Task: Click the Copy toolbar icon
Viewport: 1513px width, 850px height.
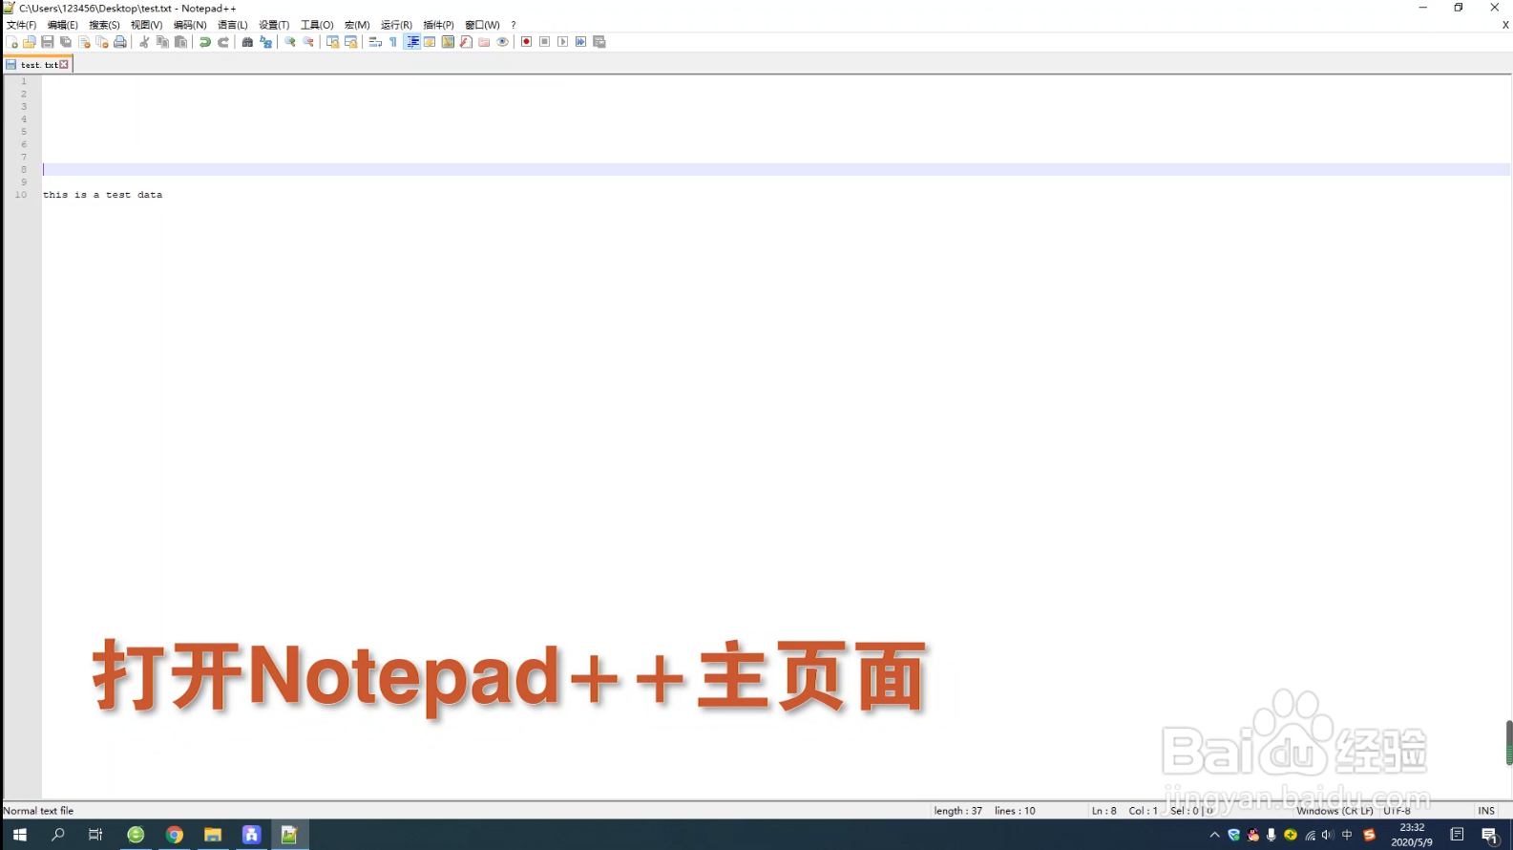Action: point(162,42)
